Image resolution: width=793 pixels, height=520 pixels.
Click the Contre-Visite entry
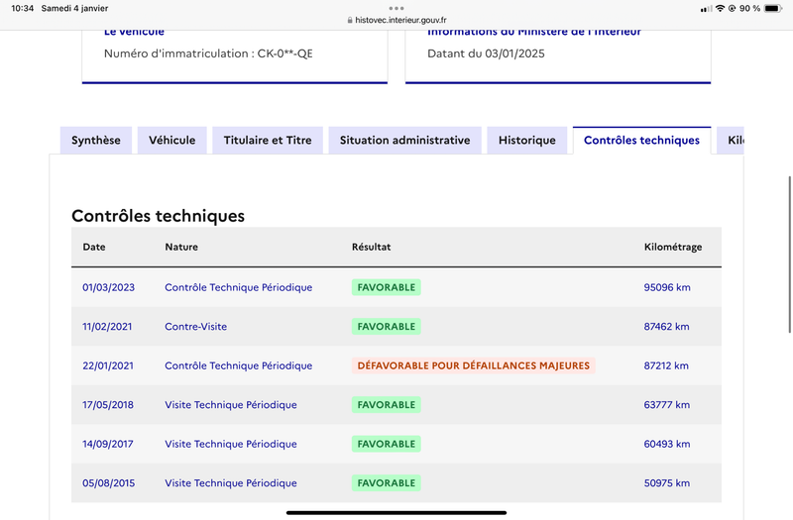pos(195,327)
